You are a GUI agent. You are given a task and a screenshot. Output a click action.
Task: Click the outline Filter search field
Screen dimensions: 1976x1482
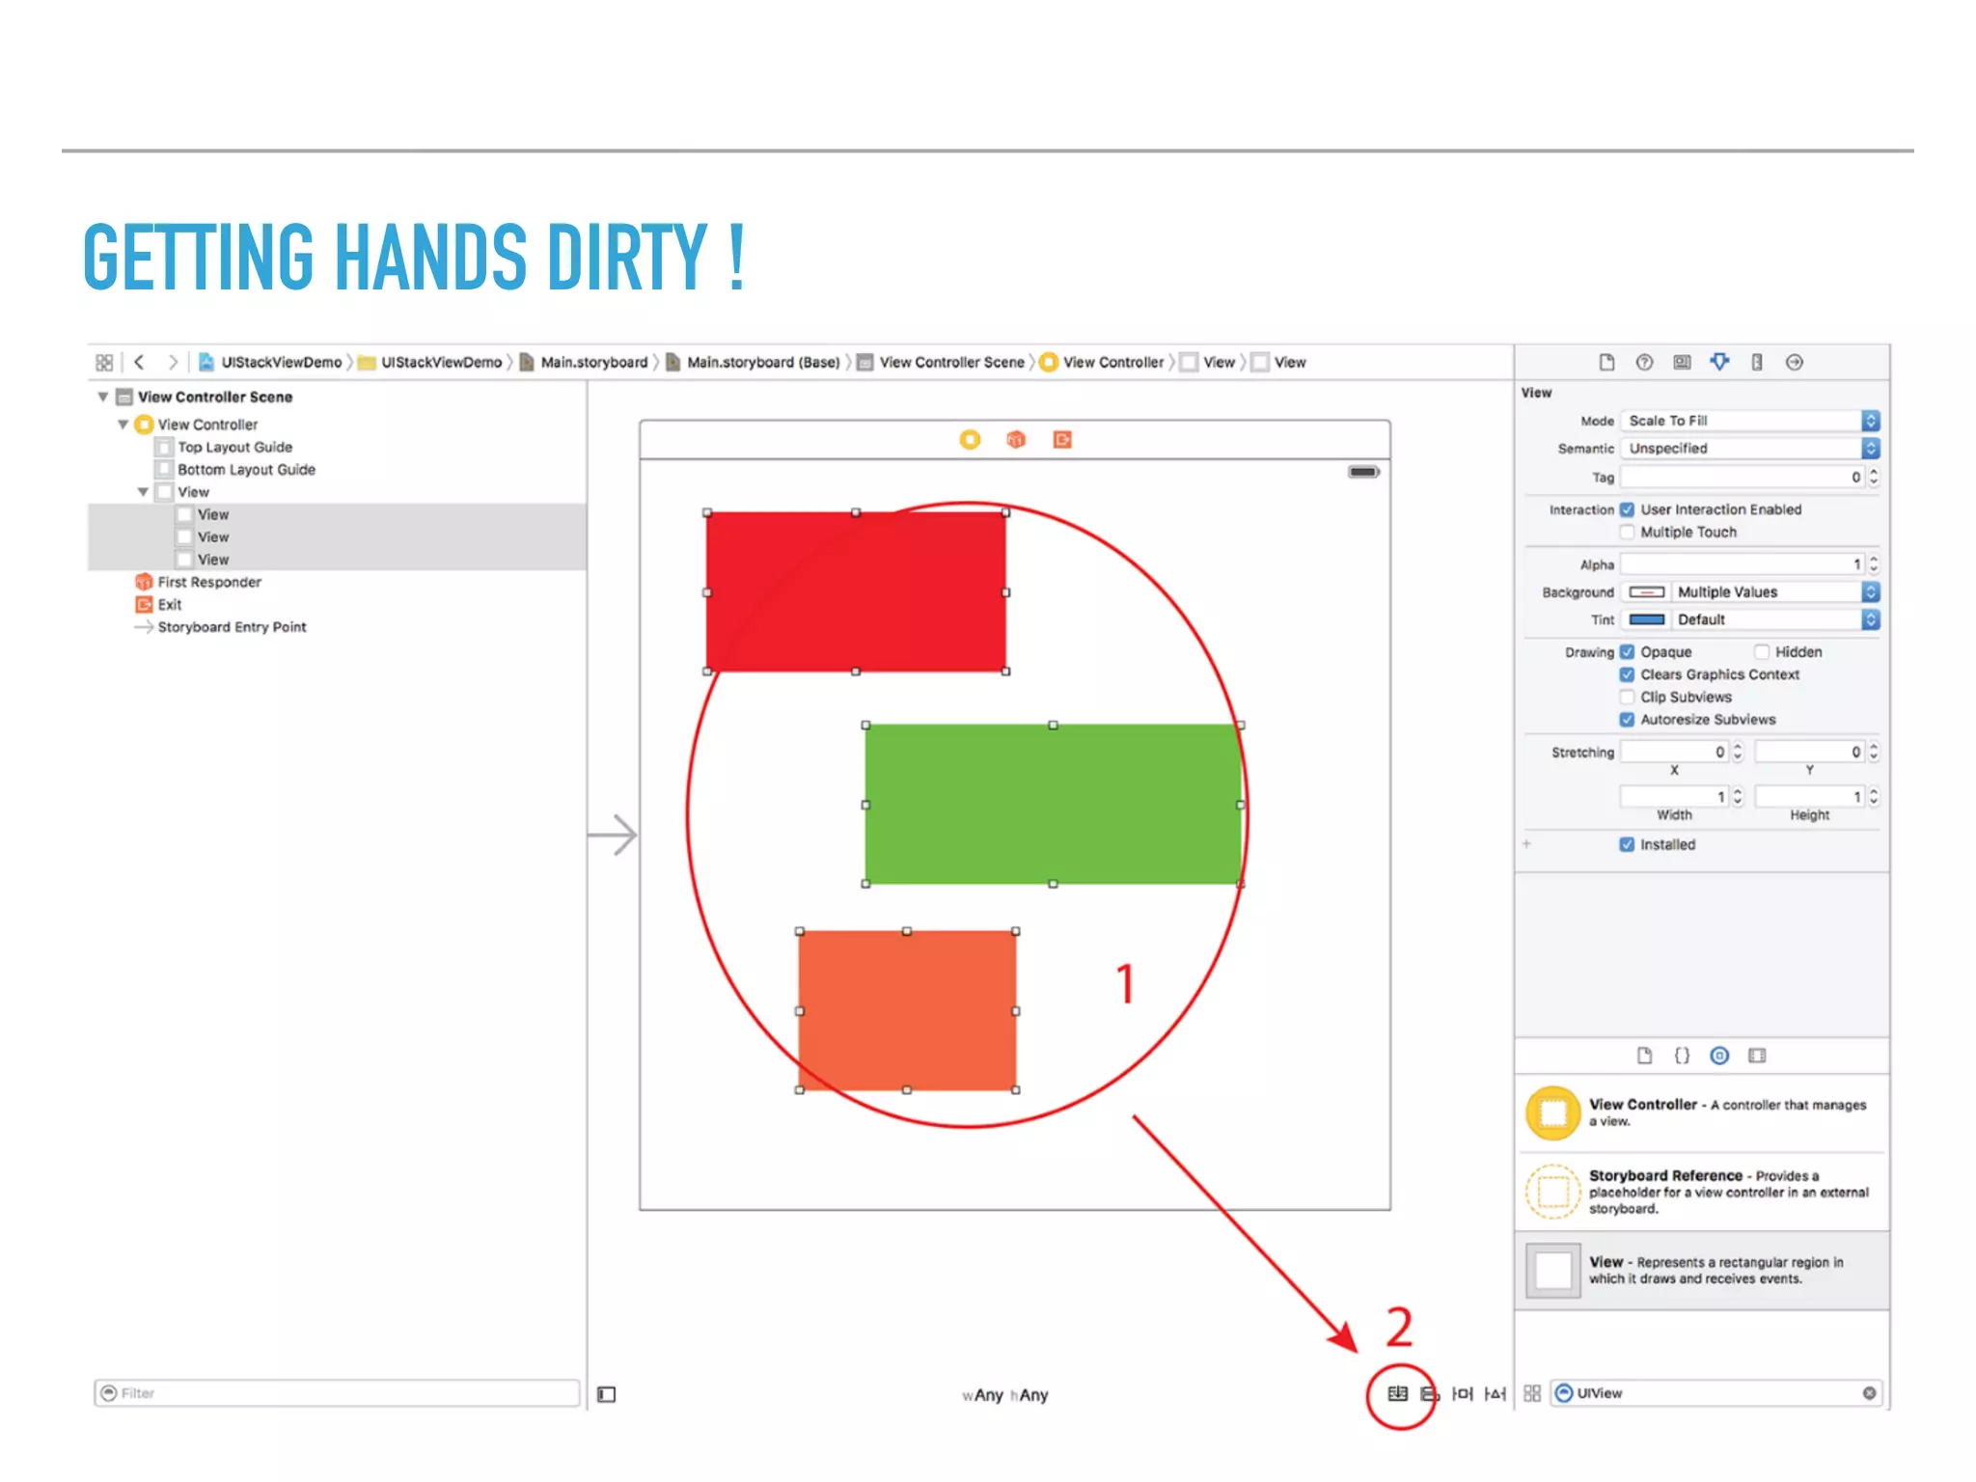coord(338,1393)
